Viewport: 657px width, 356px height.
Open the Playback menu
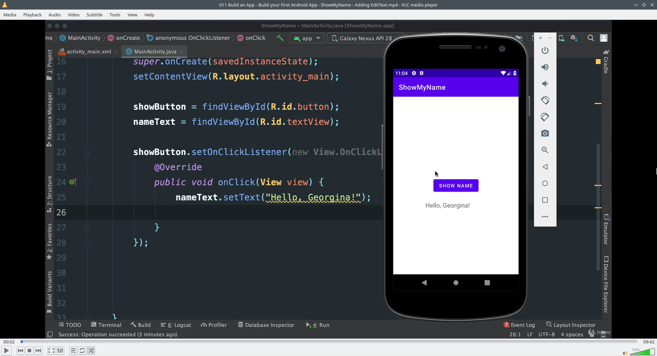point(33,15)
